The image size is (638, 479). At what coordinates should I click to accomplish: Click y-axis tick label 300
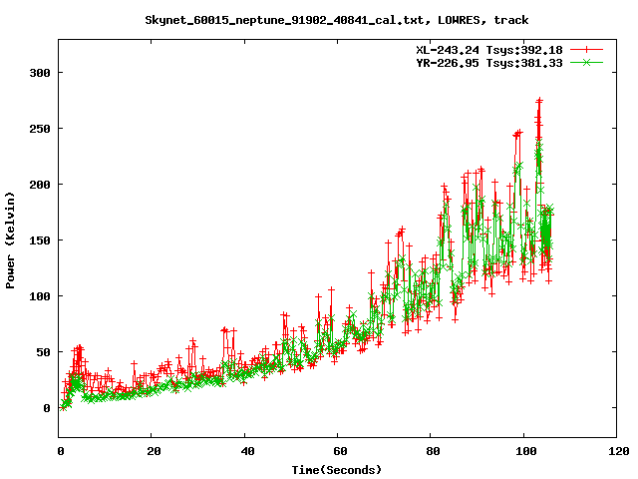point(40,73)
